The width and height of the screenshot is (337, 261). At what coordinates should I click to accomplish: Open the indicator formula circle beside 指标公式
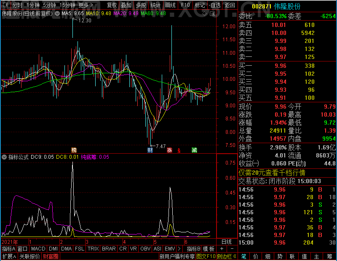4,157
